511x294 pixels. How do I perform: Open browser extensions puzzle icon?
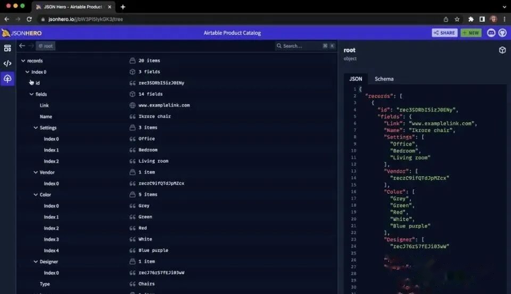point(471,19)
